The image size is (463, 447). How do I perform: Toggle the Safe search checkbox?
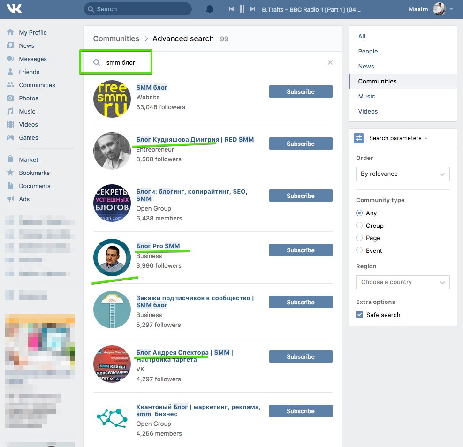tap(359, 314)
